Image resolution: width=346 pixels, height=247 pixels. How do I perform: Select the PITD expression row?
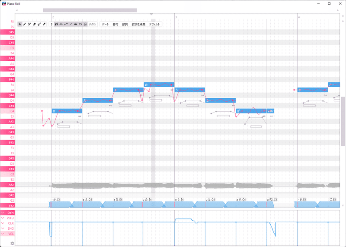pos(7,218)
